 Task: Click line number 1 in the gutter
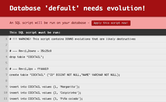point(6,39)
